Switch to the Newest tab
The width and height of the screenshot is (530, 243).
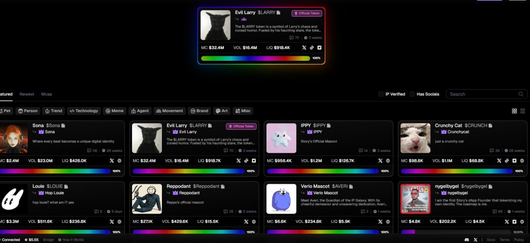point(26,94)
